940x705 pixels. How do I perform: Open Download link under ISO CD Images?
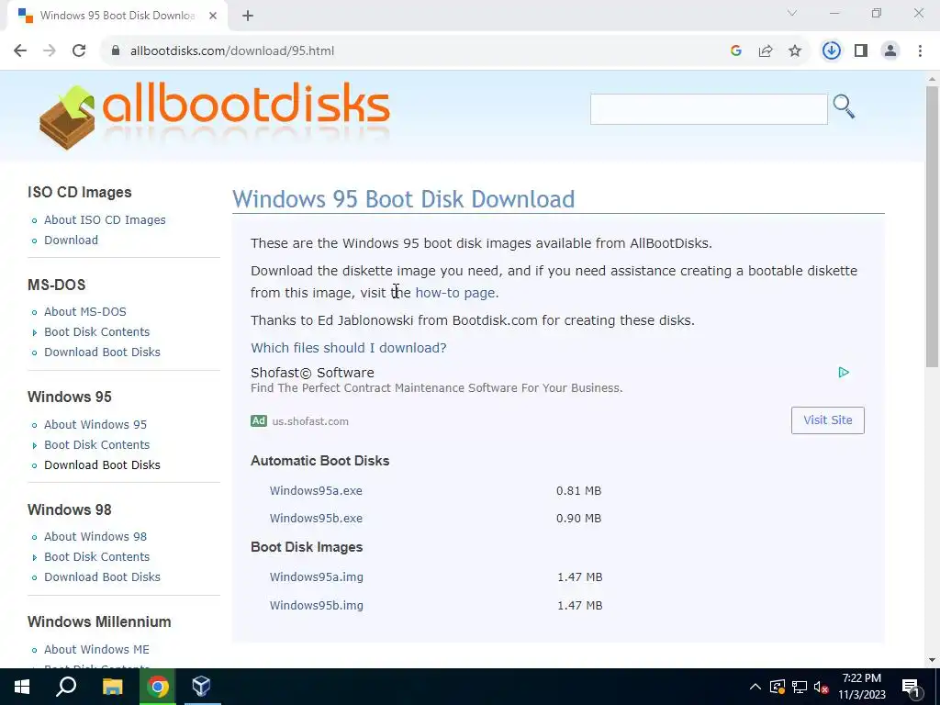(x=71, y=240)
